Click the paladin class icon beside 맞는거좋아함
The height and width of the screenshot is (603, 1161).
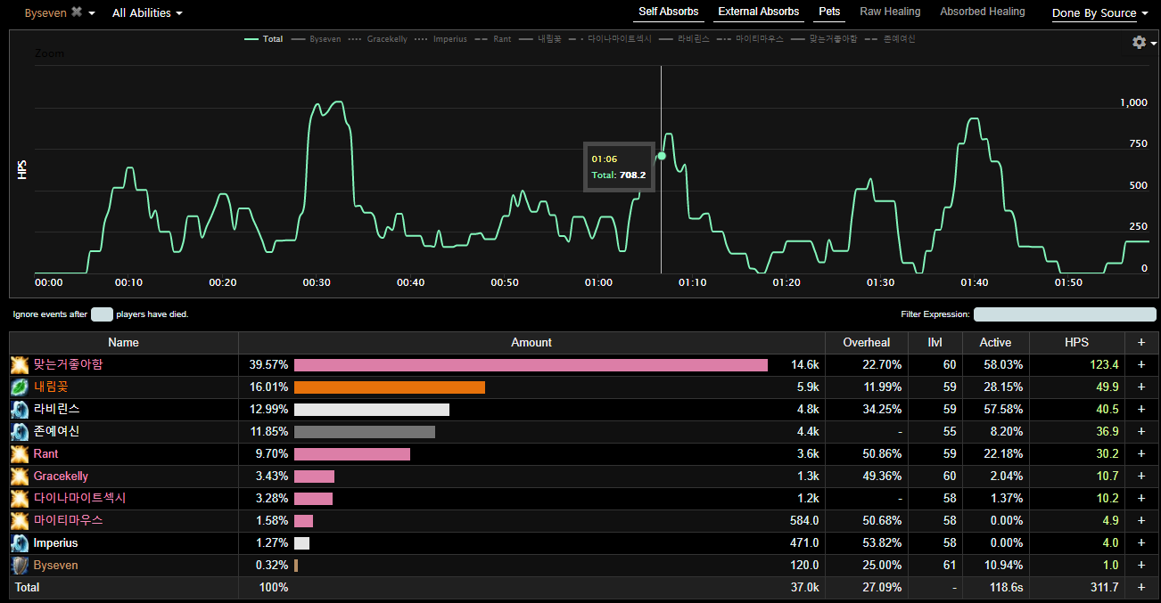coord(20,365)
